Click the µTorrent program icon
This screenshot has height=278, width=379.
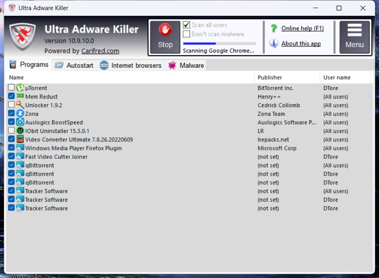(20, 88)
